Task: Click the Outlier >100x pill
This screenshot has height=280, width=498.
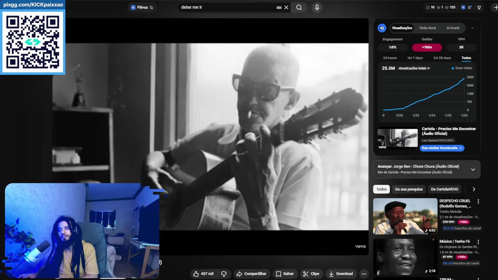Action: (427, 47)
